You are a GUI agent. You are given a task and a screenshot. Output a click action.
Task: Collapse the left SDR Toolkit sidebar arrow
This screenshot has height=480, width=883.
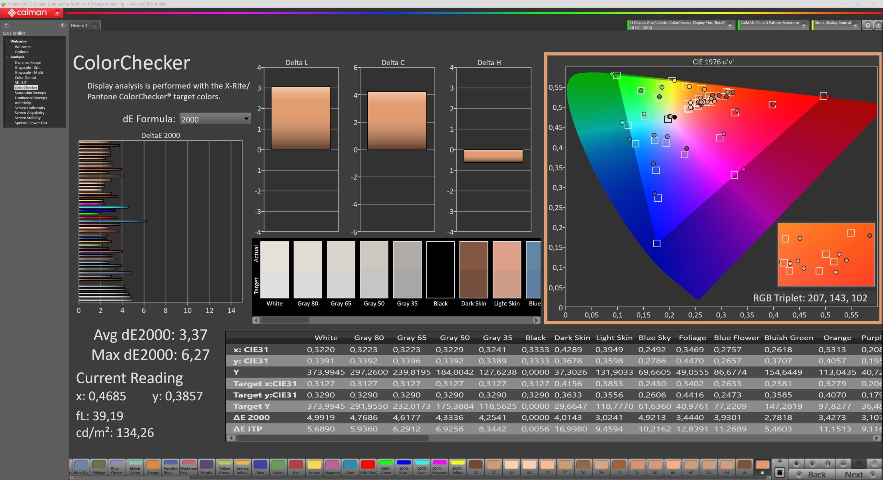coord(62,25)
